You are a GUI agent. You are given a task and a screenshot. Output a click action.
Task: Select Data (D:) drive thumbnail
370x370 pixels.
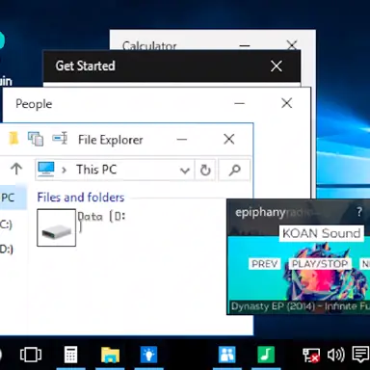[57, 227]
